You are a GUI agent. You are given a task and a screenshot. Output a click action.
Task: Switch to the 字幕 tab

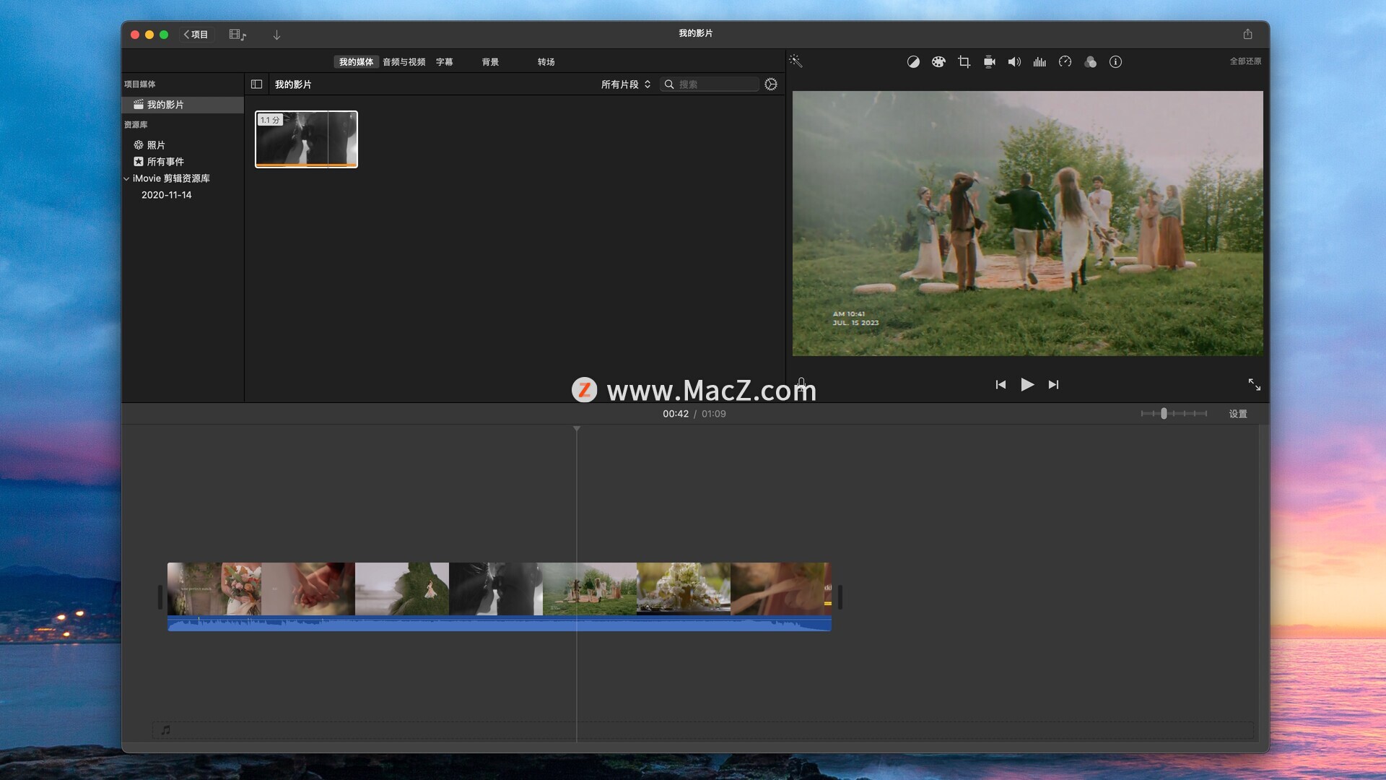444,62
